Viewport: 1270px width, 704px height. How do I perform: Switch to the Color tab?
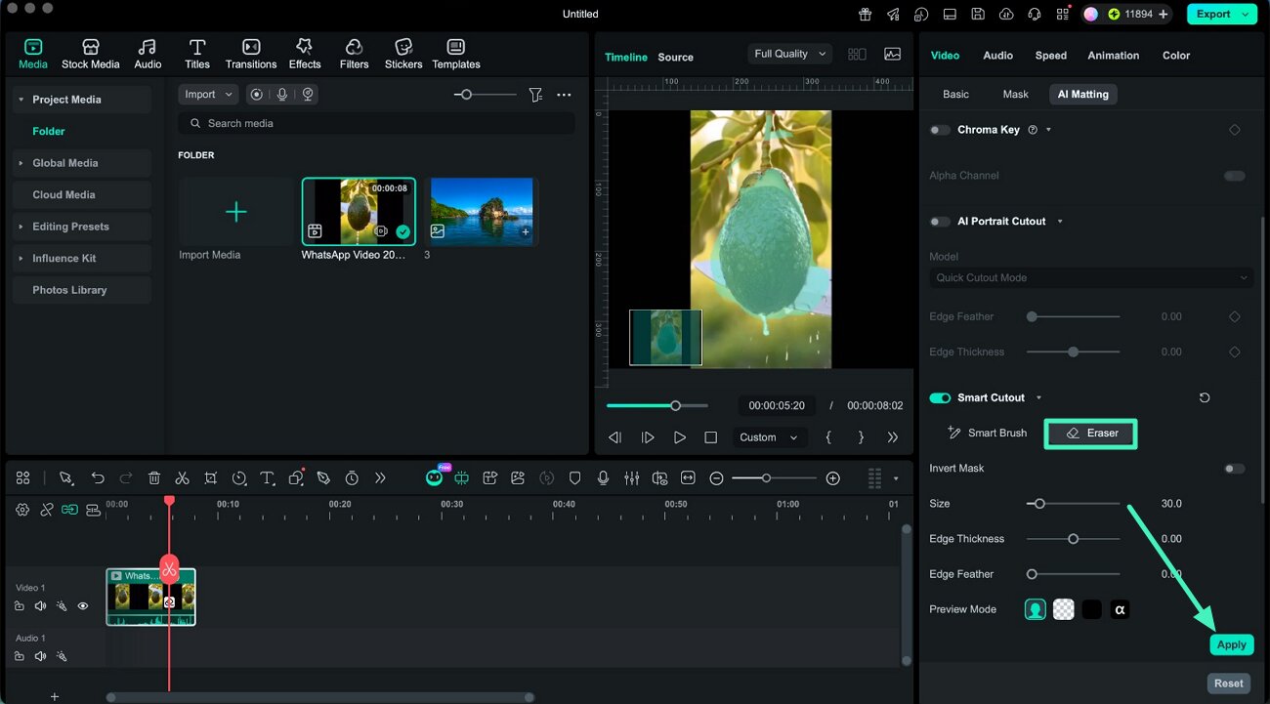click(x=1176, y=56)
